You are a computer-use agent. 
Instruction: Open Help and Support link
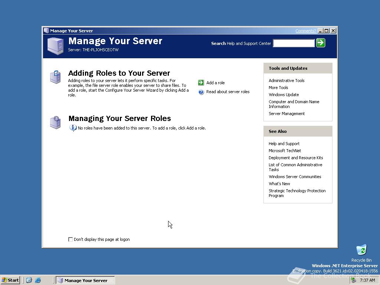point(284,144)
